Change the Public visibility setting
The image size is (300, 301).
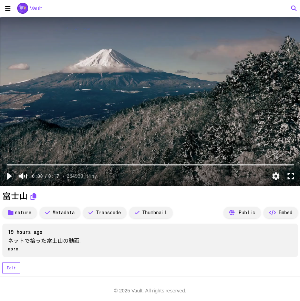[x=242, y=213]
